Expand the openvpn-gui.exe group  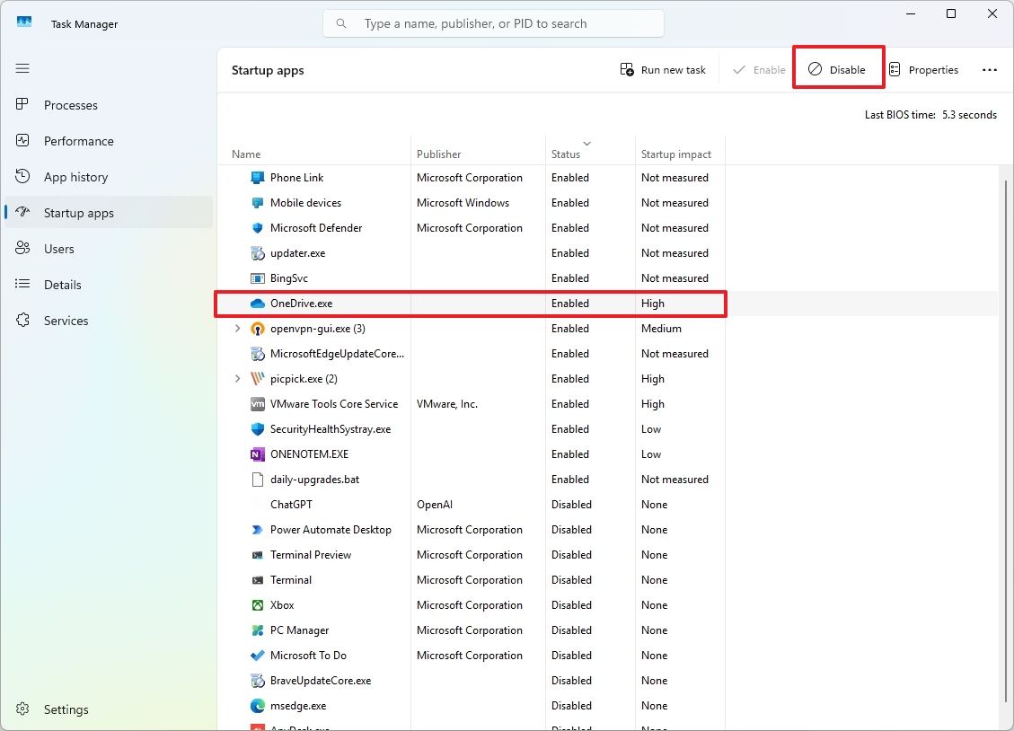[x=236, y=328]
